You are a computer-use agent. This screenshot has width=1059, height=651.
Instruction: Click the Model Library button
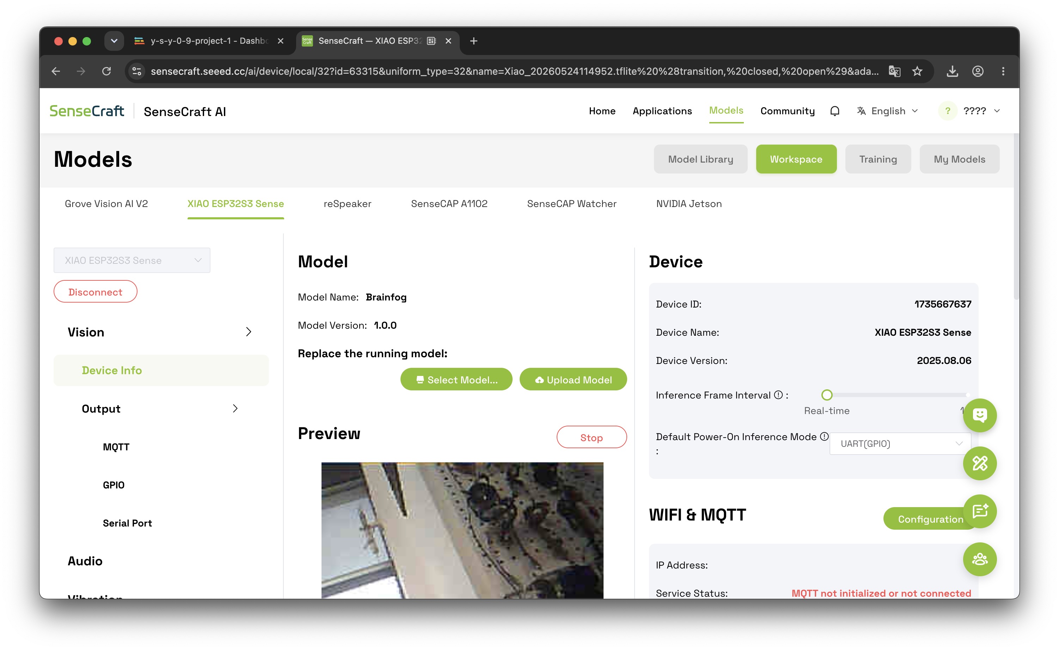click(x=700, y=159)
